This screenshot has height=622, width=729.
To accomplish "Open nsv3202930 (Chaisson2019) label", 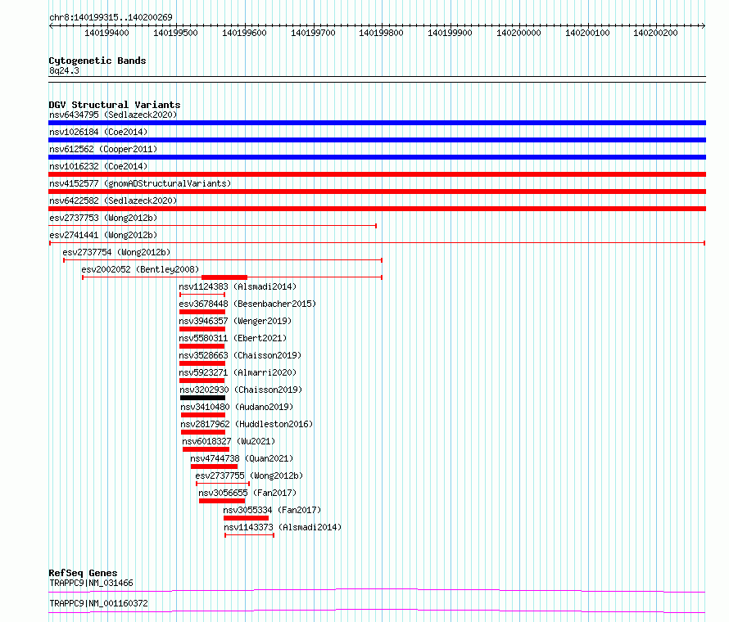I will (241, 390).
